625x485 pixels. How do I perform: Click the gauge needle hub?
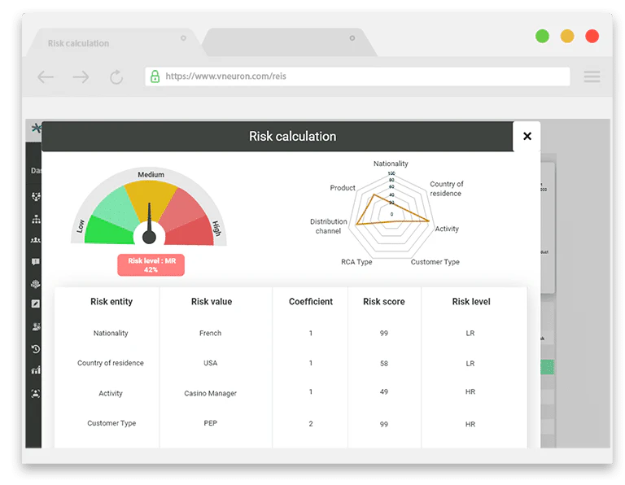tap(149, 237)
